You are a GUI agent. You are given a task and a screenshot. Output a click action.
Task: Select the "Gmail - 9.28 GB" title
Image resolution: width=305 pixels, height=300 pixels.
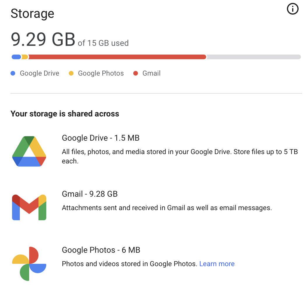90,194
